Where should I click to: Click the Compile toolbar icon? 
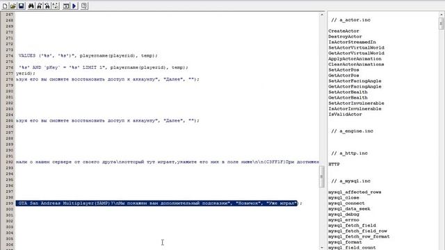66,6
